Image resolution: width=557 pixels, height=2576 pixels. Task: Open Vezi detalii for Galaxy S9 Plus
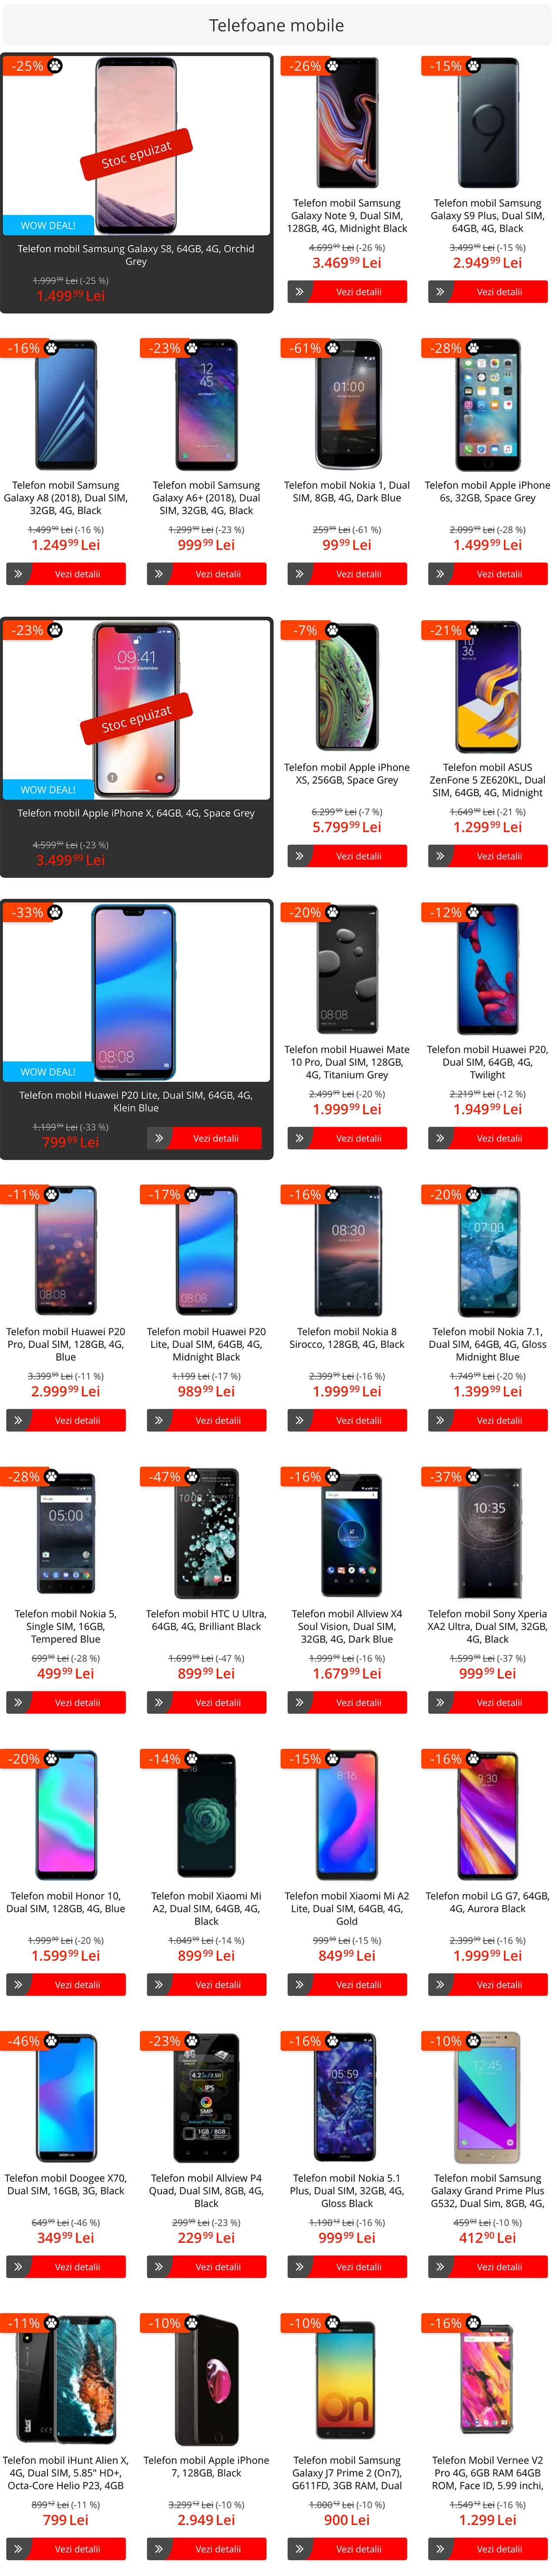point(499,292)
